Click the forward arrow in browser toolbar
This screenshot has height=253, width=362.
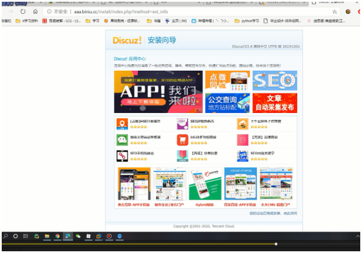point(10,12)
